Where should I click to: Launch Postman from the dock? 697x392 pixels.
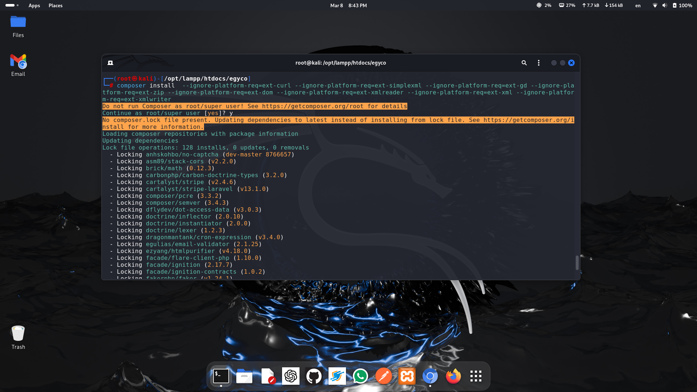tap(383, 376)
